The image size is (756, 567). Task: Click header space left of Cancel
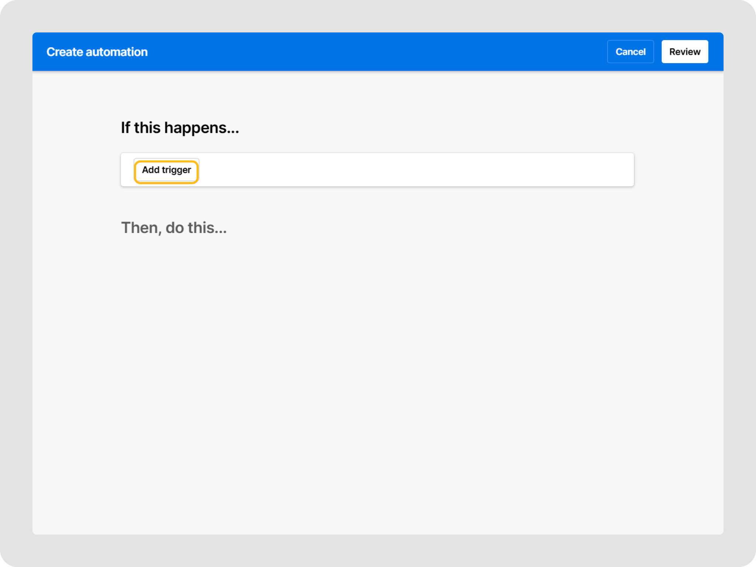click(535, 52)
